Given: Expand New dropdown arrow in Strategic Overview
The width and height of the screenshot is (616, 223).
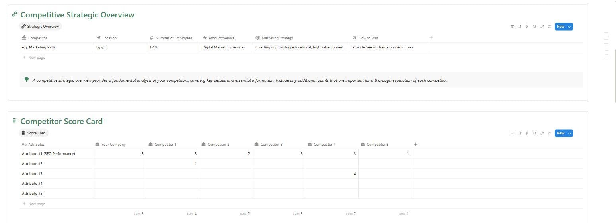Looking at the screenshot, I should [x=569, y=27].
